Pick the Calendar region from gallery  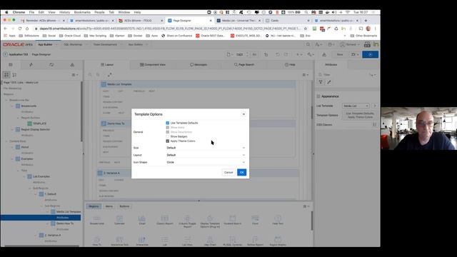pos(119,220)
